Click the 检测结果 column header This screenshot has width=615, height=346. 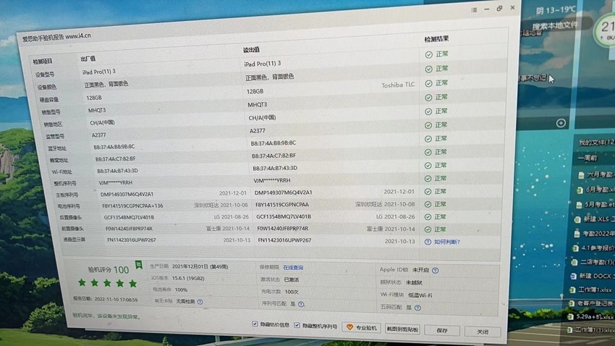coord(436,39)
